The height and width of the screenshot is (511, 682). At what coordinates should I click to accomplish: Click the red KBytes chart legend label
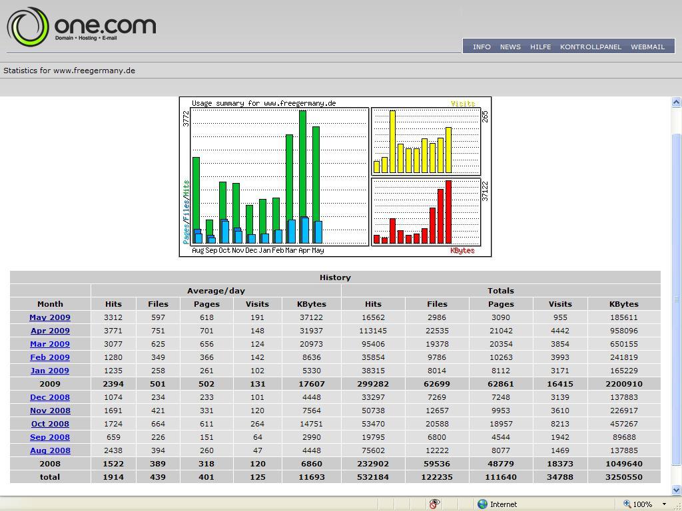[462, 250]
